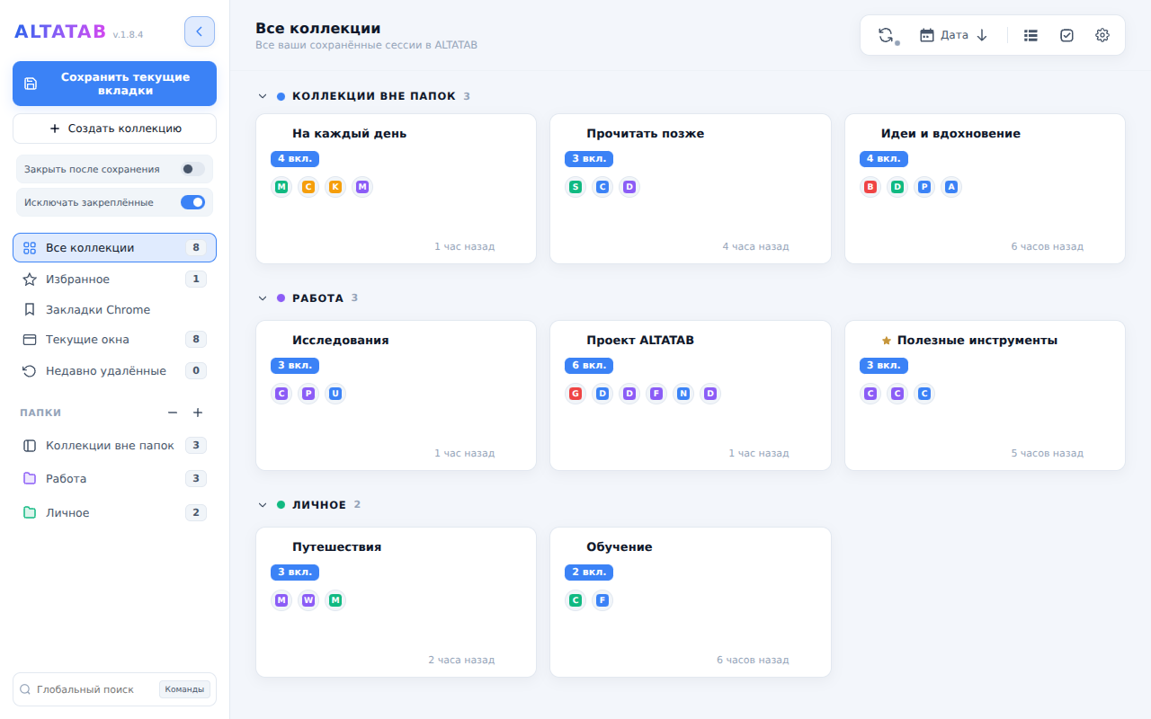Click the 6 вкл. badge on Проект ALTATAB
1151x719 pixels.
click(x=589, y=366)
